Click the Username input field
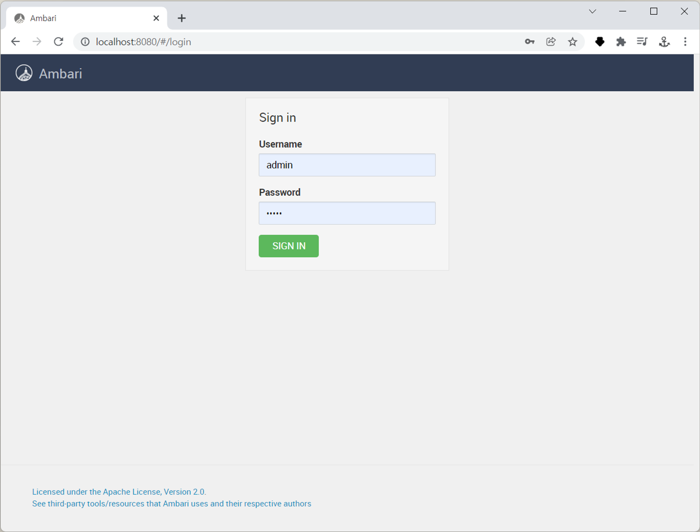 [347, 165]
